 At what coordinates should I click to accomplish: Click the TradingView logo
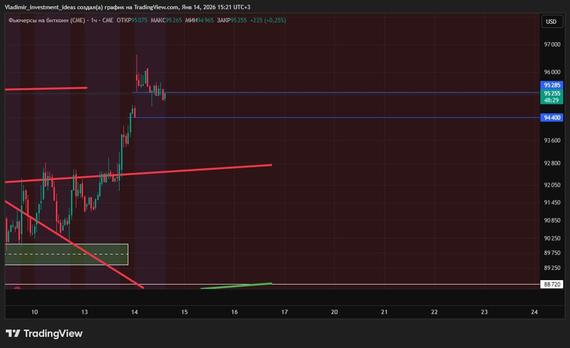click(x=44, y=333)
